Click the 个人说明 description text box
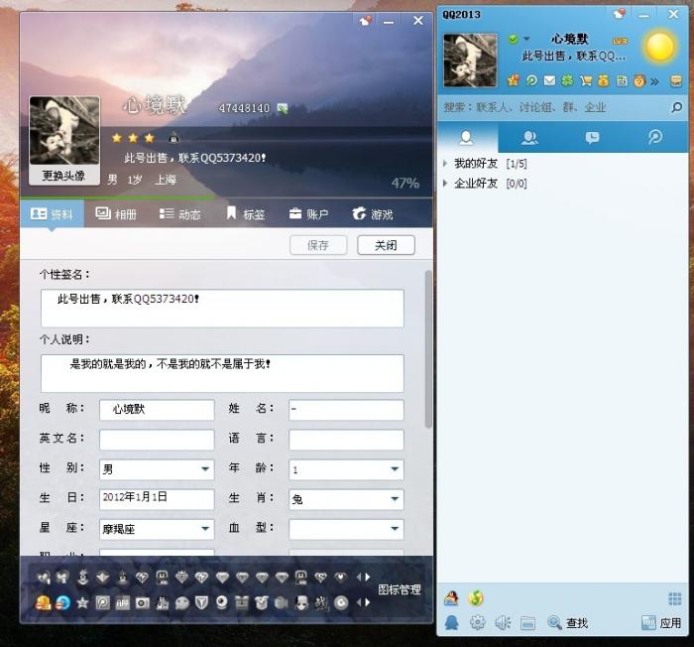694x647 pixels. click(222, 373)
